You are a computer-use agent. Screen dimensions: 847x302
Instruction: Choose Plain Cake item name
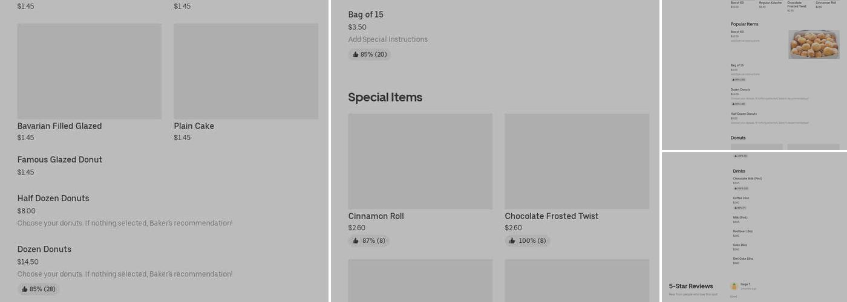tap(194, 126)
